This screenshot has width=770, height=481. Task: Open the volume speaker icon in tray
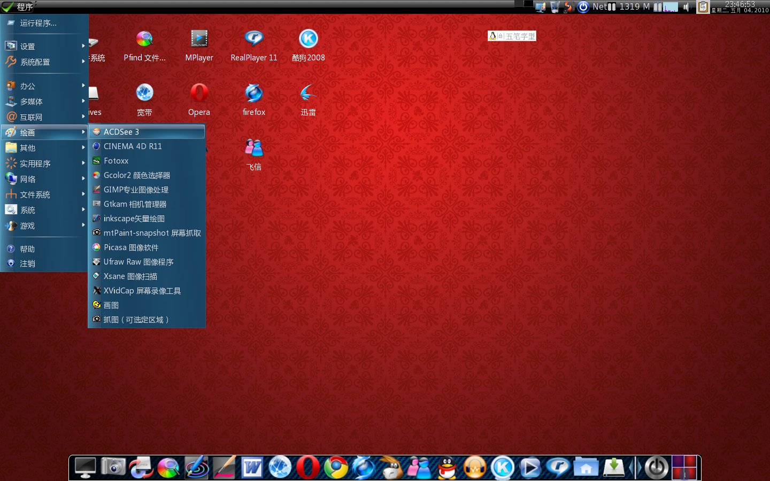pyautogui.click(x=686, y=7)
